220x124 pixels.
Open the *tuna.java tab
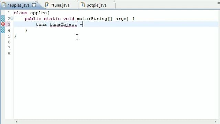[x=60, y=5]
